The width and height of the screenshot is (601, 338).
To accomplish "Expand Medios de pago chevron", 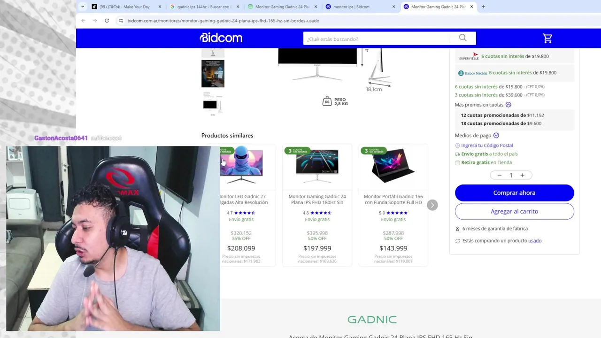I will point(496,135).
